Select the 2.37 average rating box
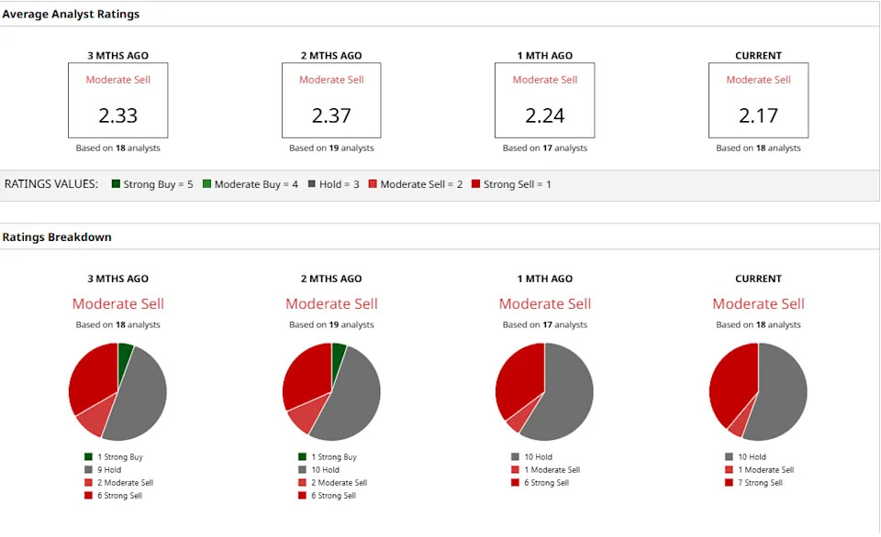Viewport: 881px width, 537px height. pos(331,100)
